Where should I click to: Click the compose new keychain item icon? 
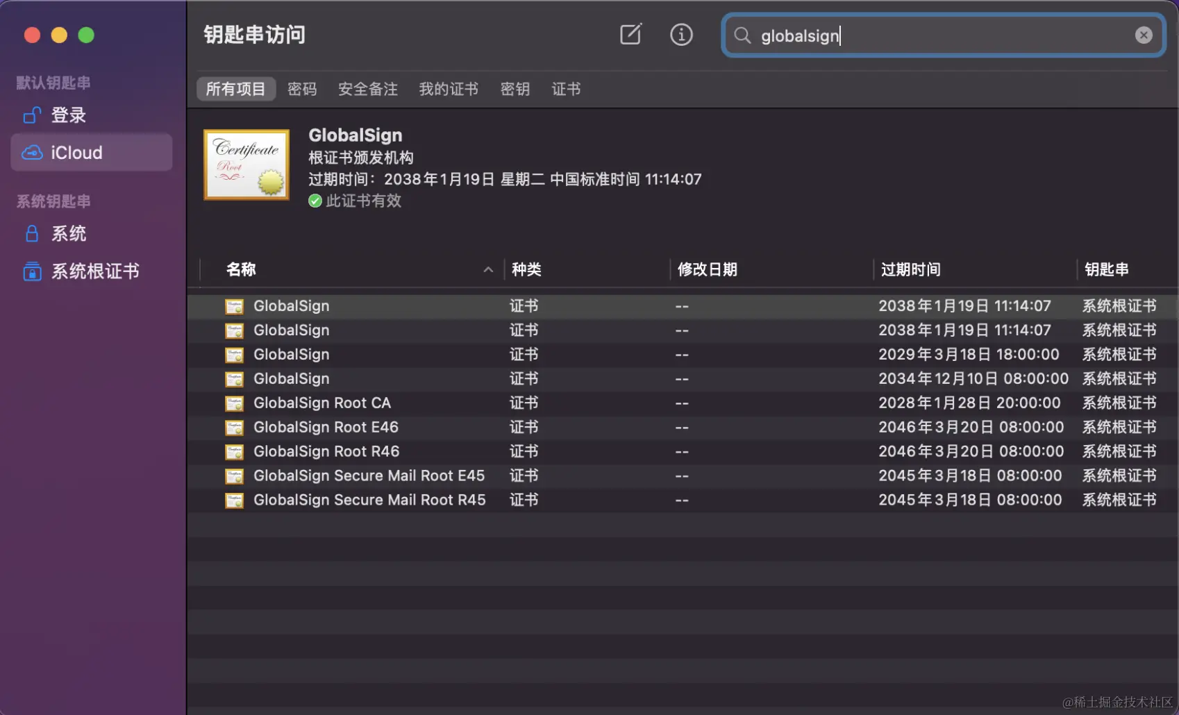pyautogui.click(x=630, y=34)
